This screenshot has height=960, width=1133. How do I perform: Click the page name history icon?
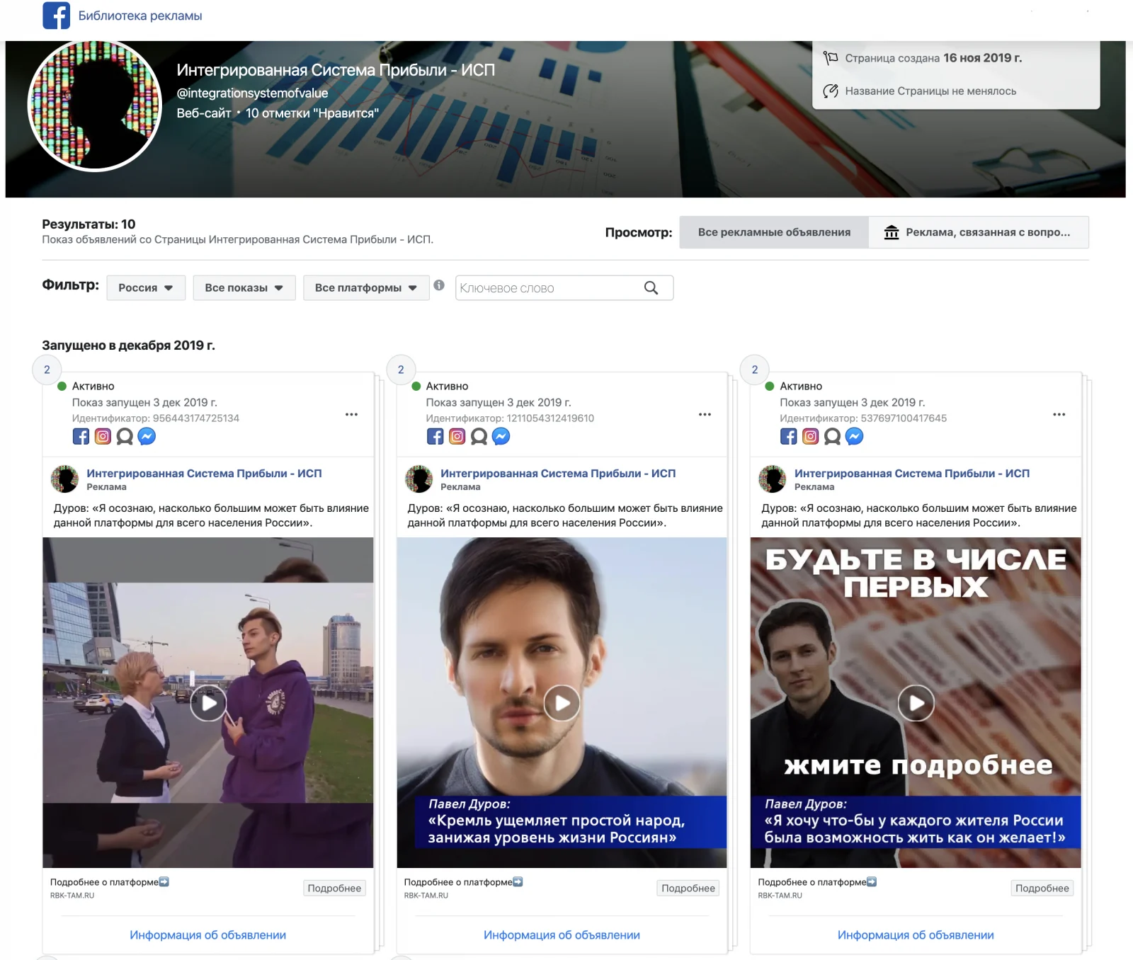click(831, 91)
